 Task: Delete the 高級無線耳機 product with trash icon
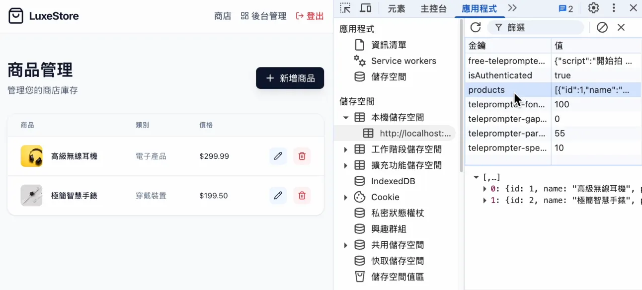[302, 156]
